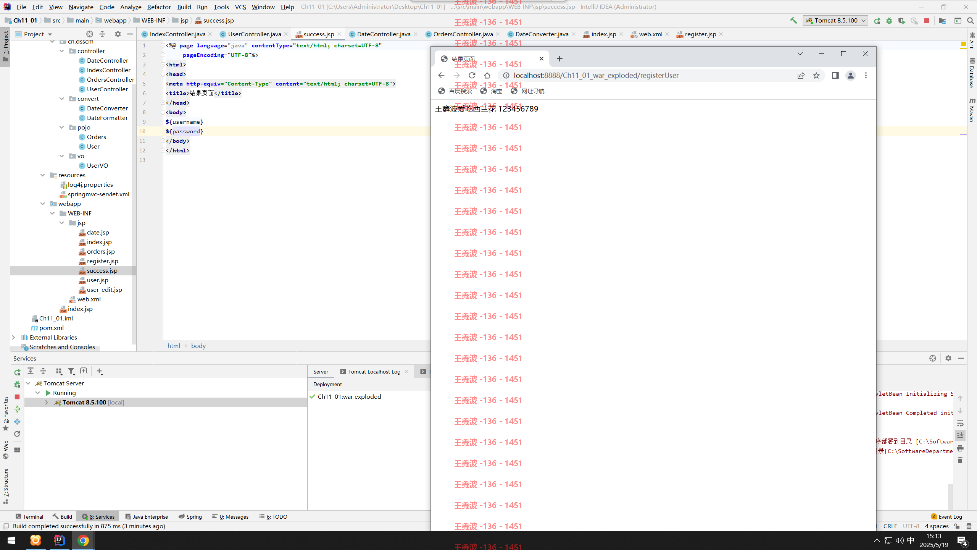Image resolution: width=977 pixels, height=550 pixels.
Task: Clear the console with trash icon
Action: 960,460
